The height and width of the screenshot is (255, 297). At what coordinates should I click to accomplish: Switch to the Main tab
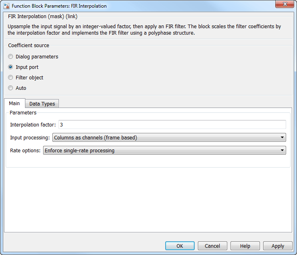tap(15, 104)
